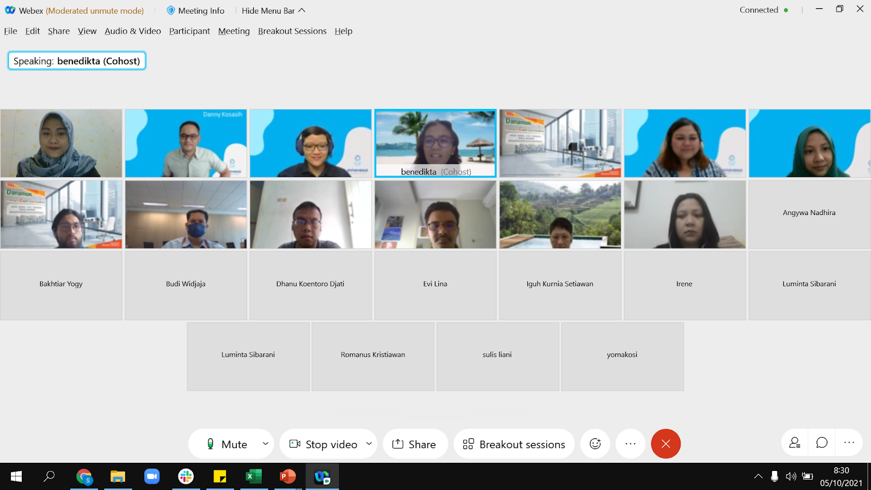Image resolution: width=871 pixels, height=490 pixels.
Task: Open the taskbar clock showing 8:30
Action: point(842,477)
